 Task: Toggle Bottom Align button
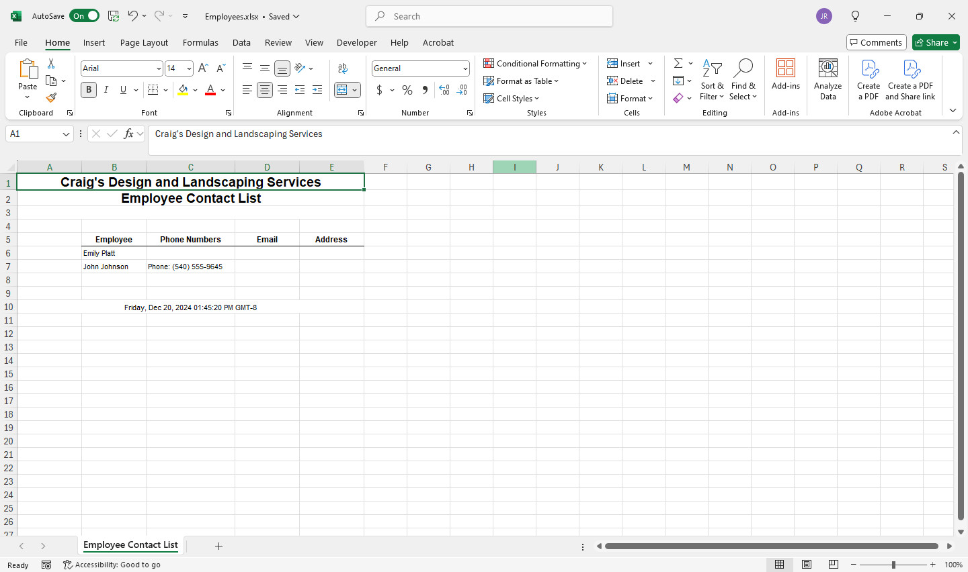(282, 68)
